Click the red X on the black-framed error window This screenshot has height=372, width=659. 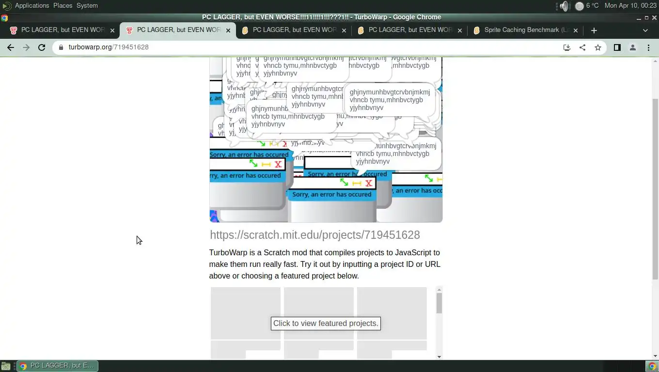tap(369, 183)
